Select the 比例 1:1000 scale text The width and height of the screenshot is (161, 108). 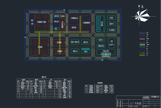[134, 107]
